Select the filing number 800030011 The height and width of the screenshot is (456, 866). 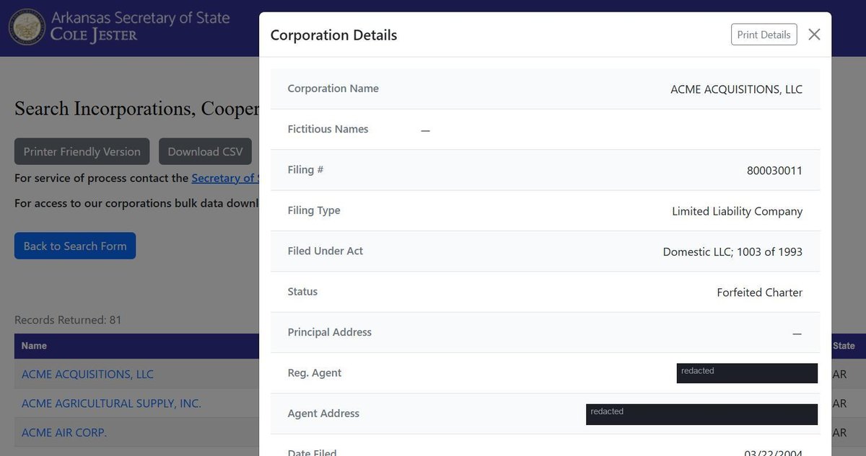pos(774,171)
